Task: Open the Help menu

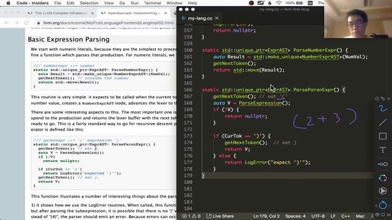Action: coord(192,3)
